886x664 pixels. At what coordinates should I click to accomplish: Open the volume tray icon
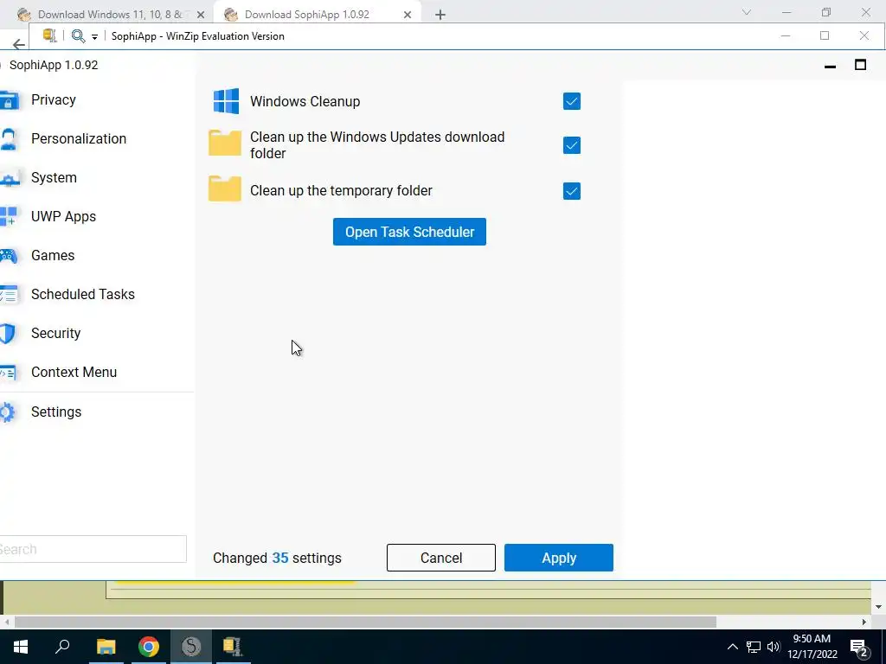pos(774,647)
